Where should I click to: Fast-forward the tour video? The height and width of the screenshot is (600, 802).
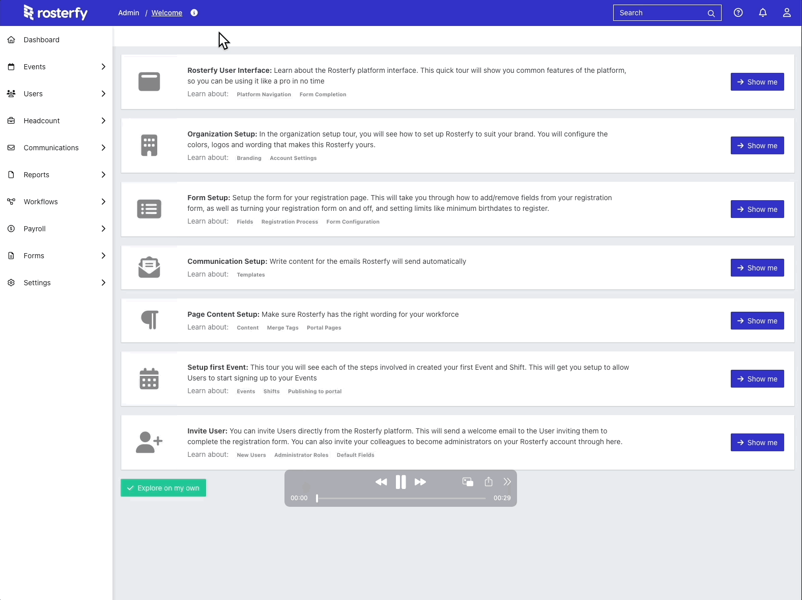point(420,482)
